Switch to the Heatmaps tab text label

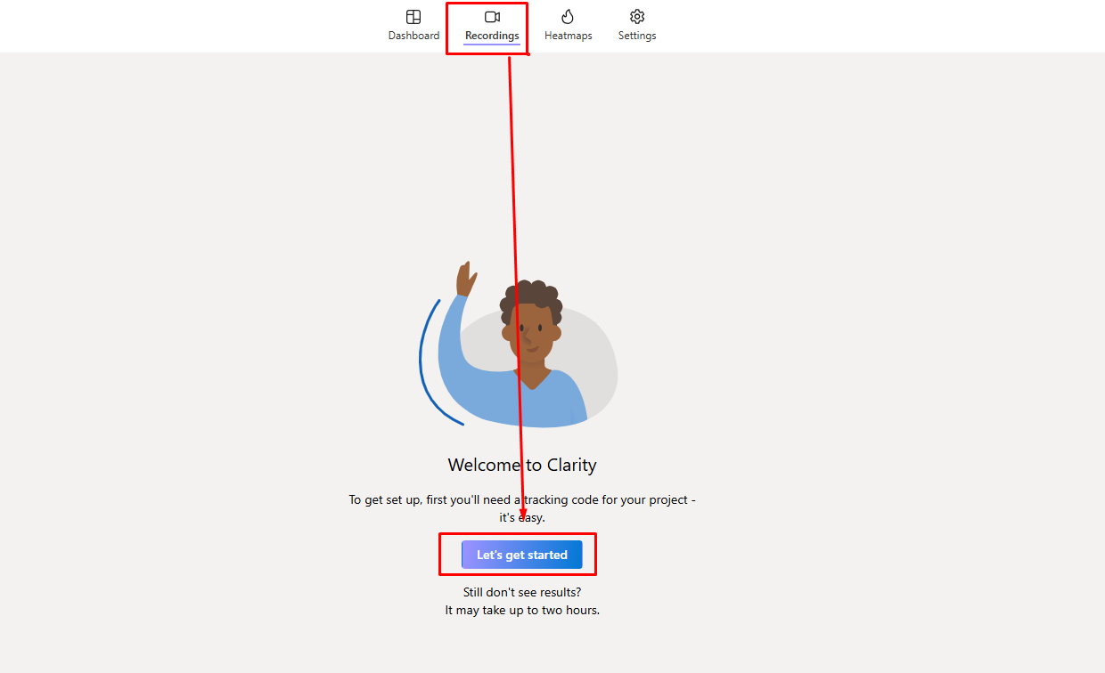pyautogui.click(x=569, y=36)
